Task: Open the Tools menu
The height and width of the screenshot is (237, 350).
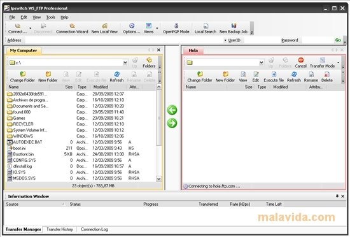Action: [51, 17]
